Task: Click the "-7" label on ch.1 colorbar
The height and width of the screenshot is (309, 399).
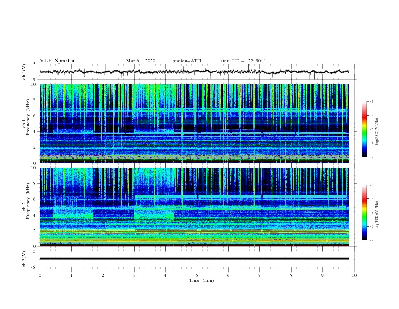Action: [x=372, y=157]
